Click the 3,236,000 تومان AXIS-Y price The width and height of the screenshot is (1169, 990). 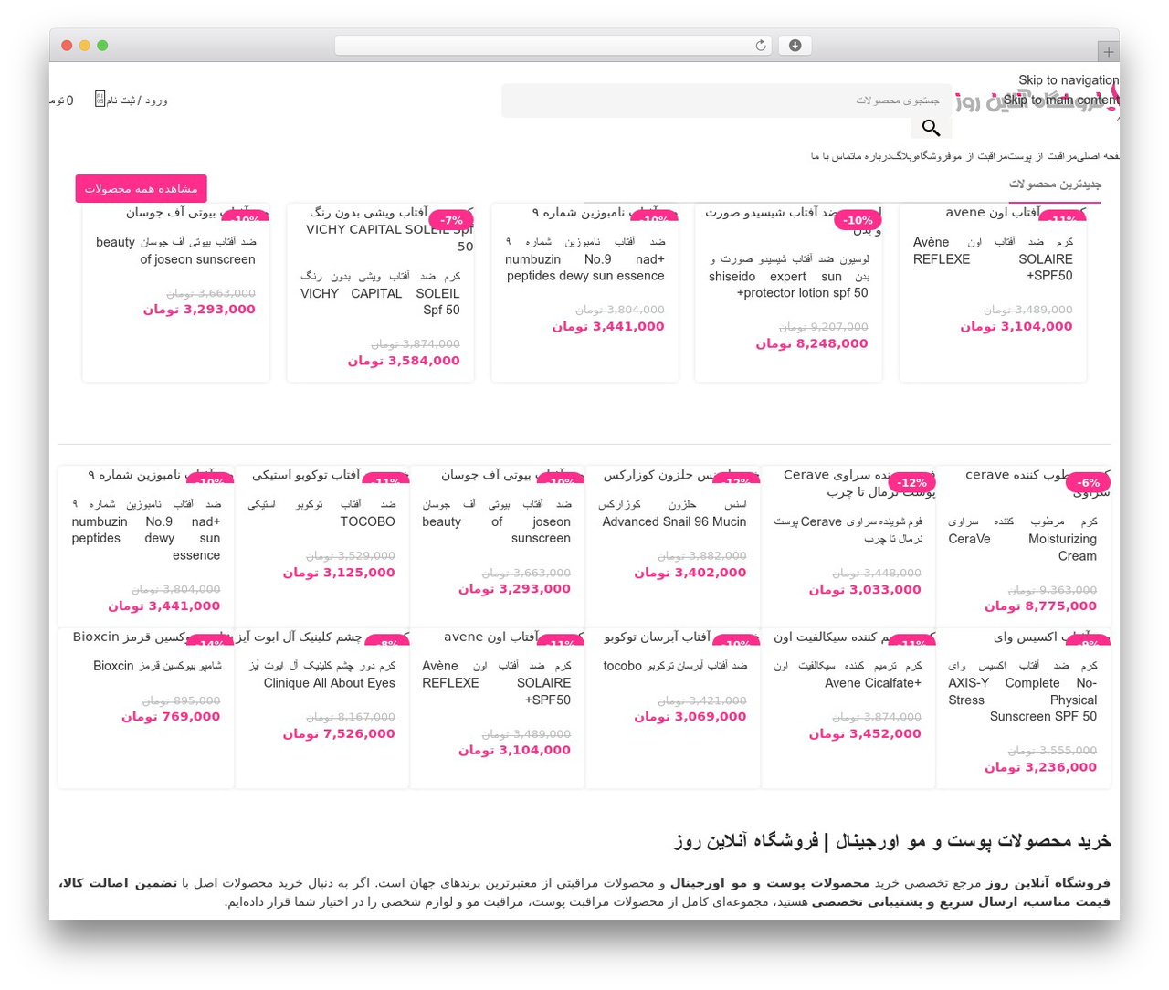[x=1040, y=767]
